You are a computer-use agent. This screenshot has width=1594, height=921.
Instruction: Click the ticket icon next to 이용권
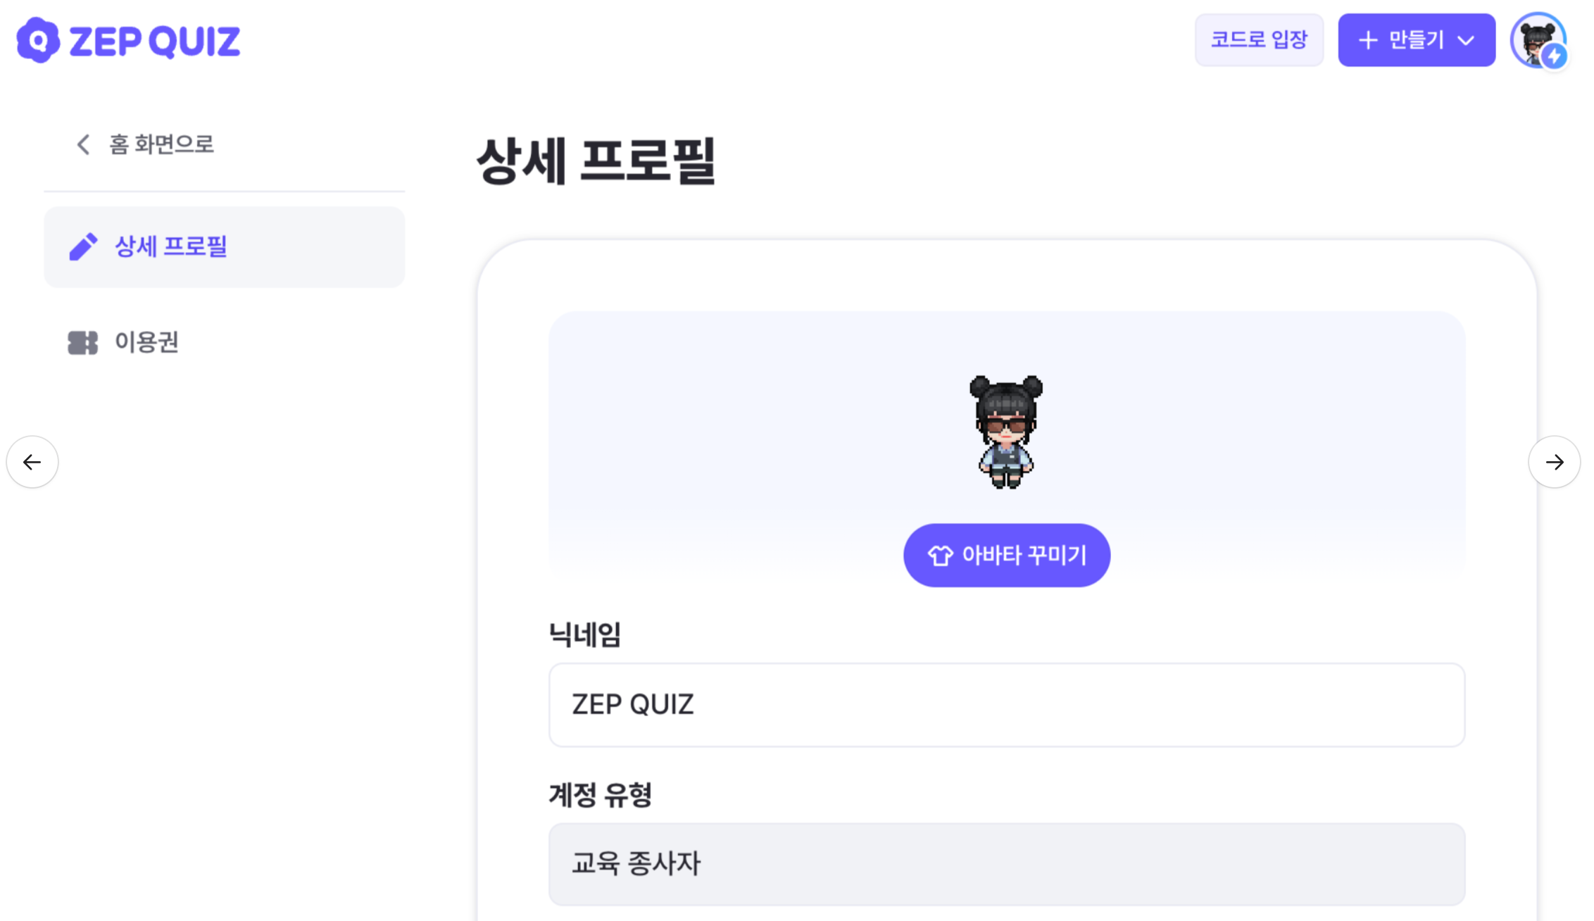83,343
